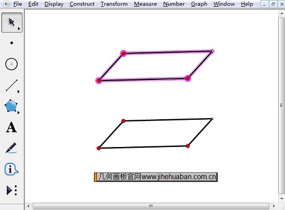Restore the document window size
285x210 pixels.
tap(273, 4)
